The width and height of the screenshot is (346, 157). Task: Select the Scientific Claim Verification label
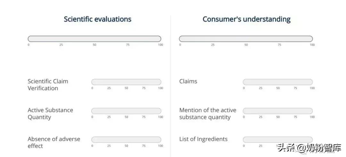[x=48, y=85]
